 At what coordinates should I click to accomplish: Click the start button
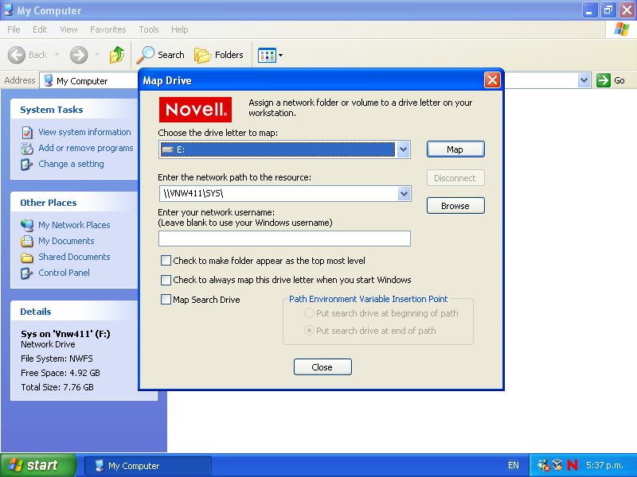click(38, 465)
